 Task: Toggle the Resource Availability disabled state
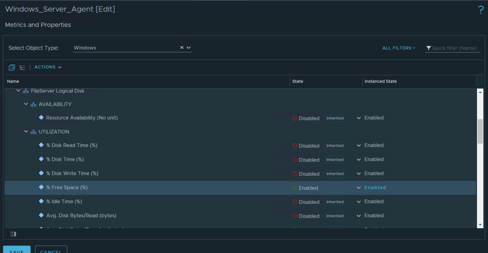[306, 118]
